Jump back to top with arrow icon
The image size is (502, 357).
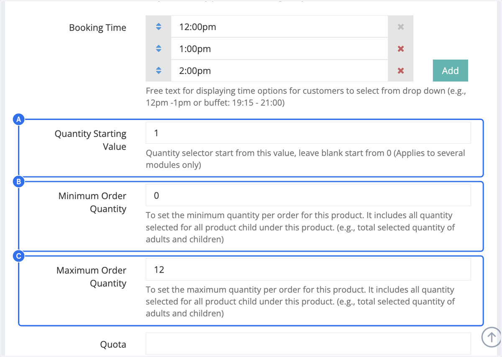tap(491, 337)
